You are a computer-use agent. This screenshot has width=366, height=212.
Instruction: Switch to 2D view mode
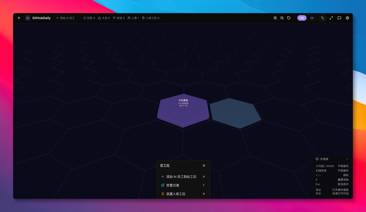click(312, 18)
